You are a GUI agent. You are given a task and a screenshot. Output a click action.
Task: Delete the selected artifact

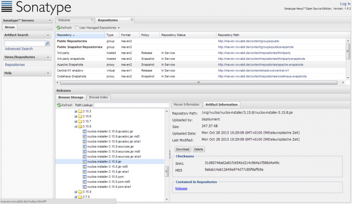click(x=198, y=149)
